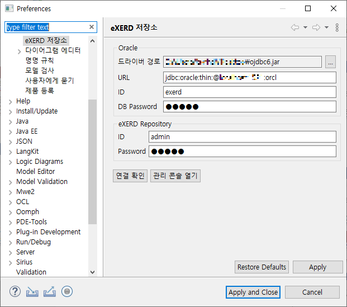Close the Preferences window
The image size is (347, 307).
(x=333, y=8)
